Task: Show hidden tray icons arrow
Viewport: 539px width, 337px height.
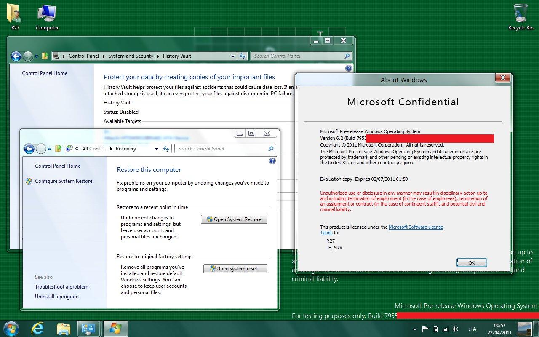Action: tap(415, 329)
